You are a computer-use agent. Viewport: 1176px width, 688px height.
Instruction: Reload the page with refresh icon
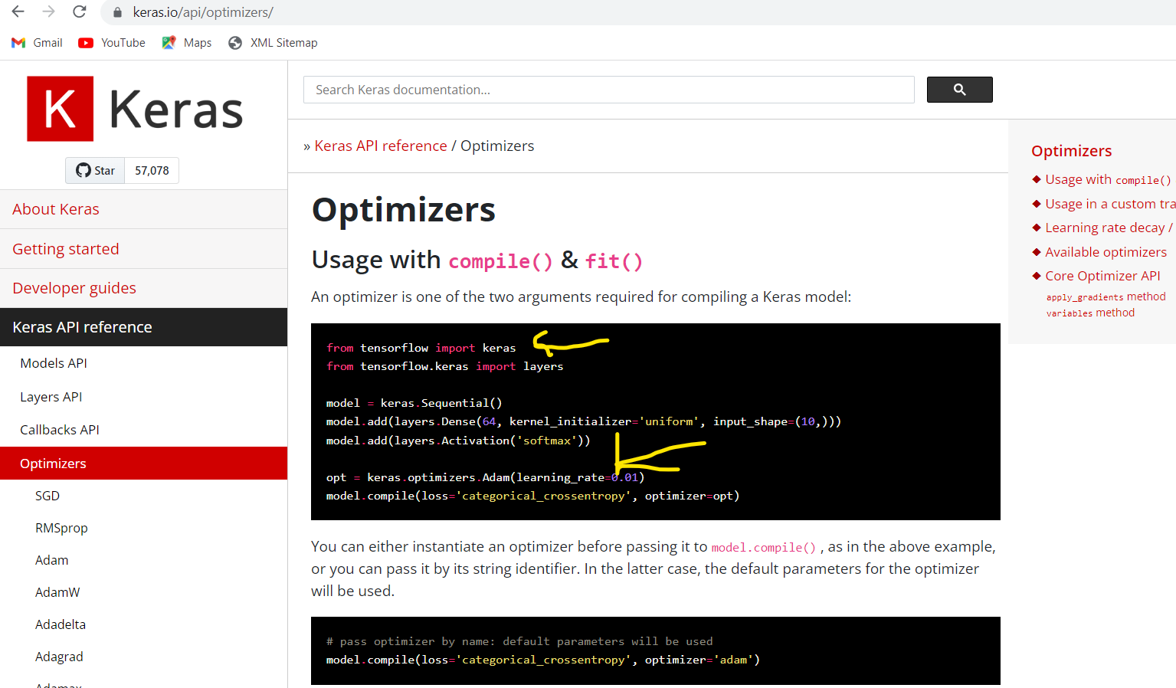click(80, 11)
